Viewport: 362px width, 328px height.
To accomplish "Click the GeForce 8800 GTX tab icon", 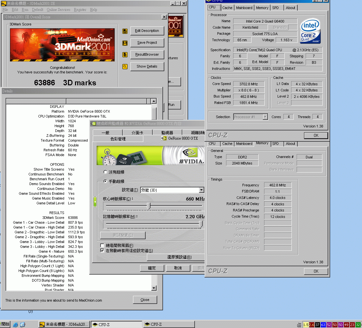I will (164, 138).
